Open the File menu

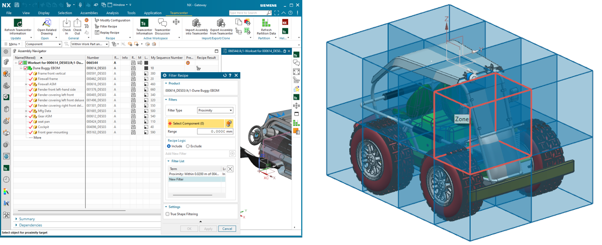pos(9,13)
